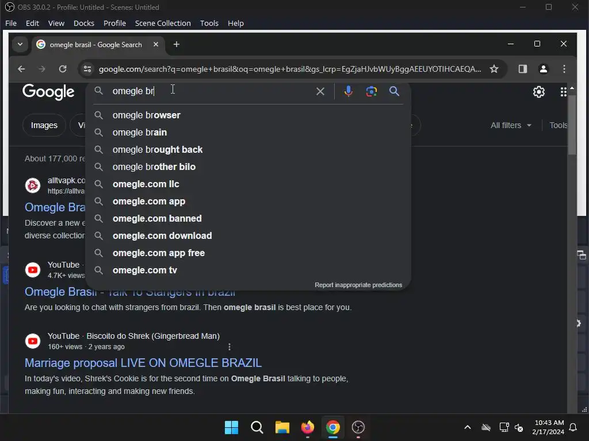Open the Omegle Bra alltvapk result title
Image resolution: width=589 pixels, height=441 pixels.
55,207
